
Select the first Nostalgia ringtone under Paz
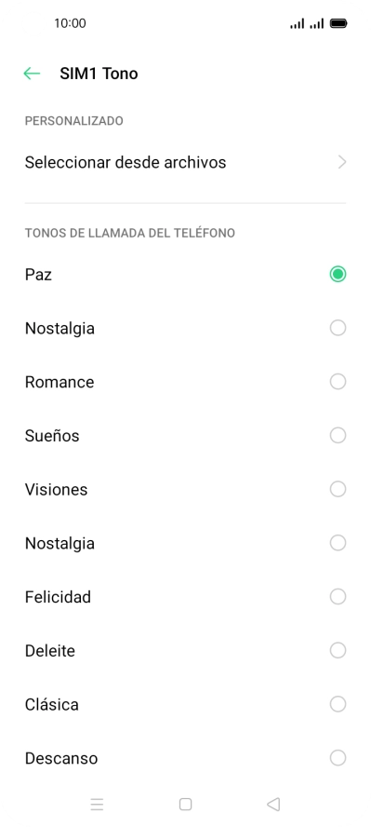pyautogui.click(x=185, y=328)
